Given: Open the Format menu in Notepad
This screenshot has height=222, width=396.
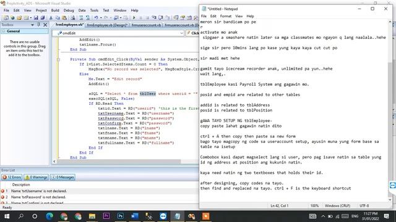Looking at the screenshot, I should click(x=225, y=16).
